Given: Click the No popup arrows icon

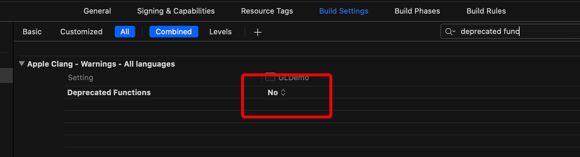Looking at the screenshot, I should click(x=283, y=92).
